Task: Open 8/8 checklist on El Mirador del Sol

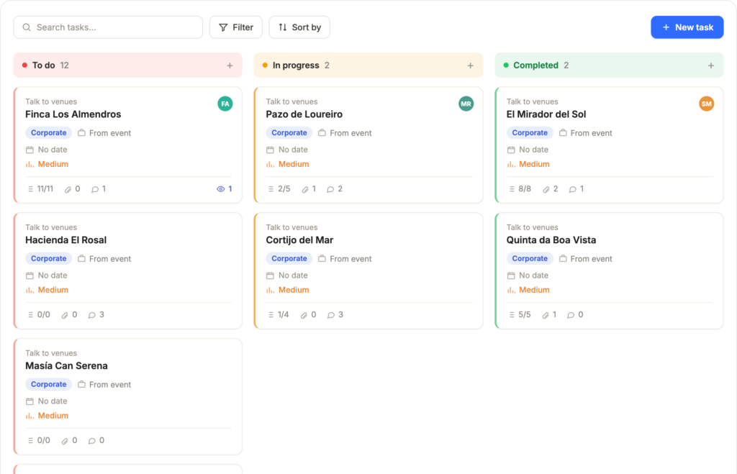Action: click(x=520, y=189)
